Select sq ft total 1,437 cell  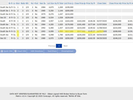point(60,28)
